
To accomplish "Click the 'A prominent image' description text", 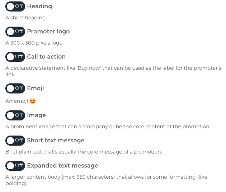I will coord(108,127).
